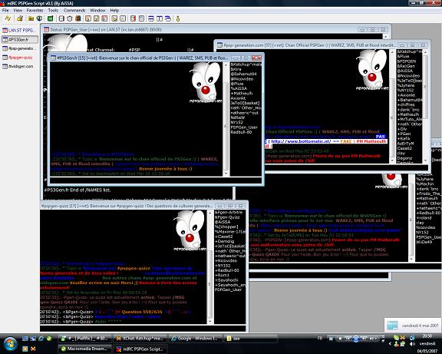This screenshot has width=442, height=354.
Task: Click the Tile Horizontal toolbar icon
Action: [x=151, y=18]
